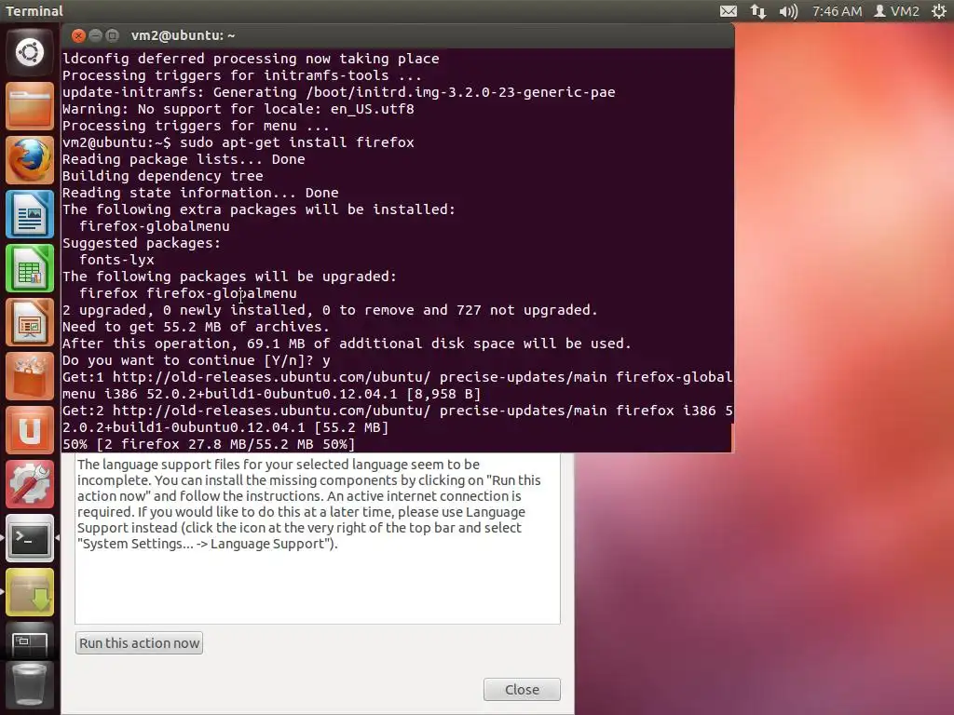
Task: Click the 'Building dependency tree' line
Action: 162,176
